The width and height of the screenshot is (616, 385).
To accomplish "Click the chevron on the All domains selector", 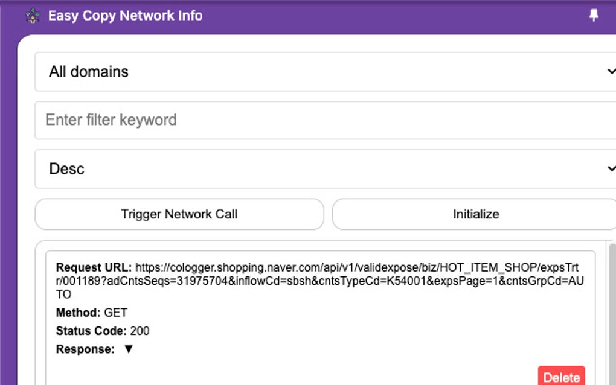I will pyautogui.click(x=611, y=71).
